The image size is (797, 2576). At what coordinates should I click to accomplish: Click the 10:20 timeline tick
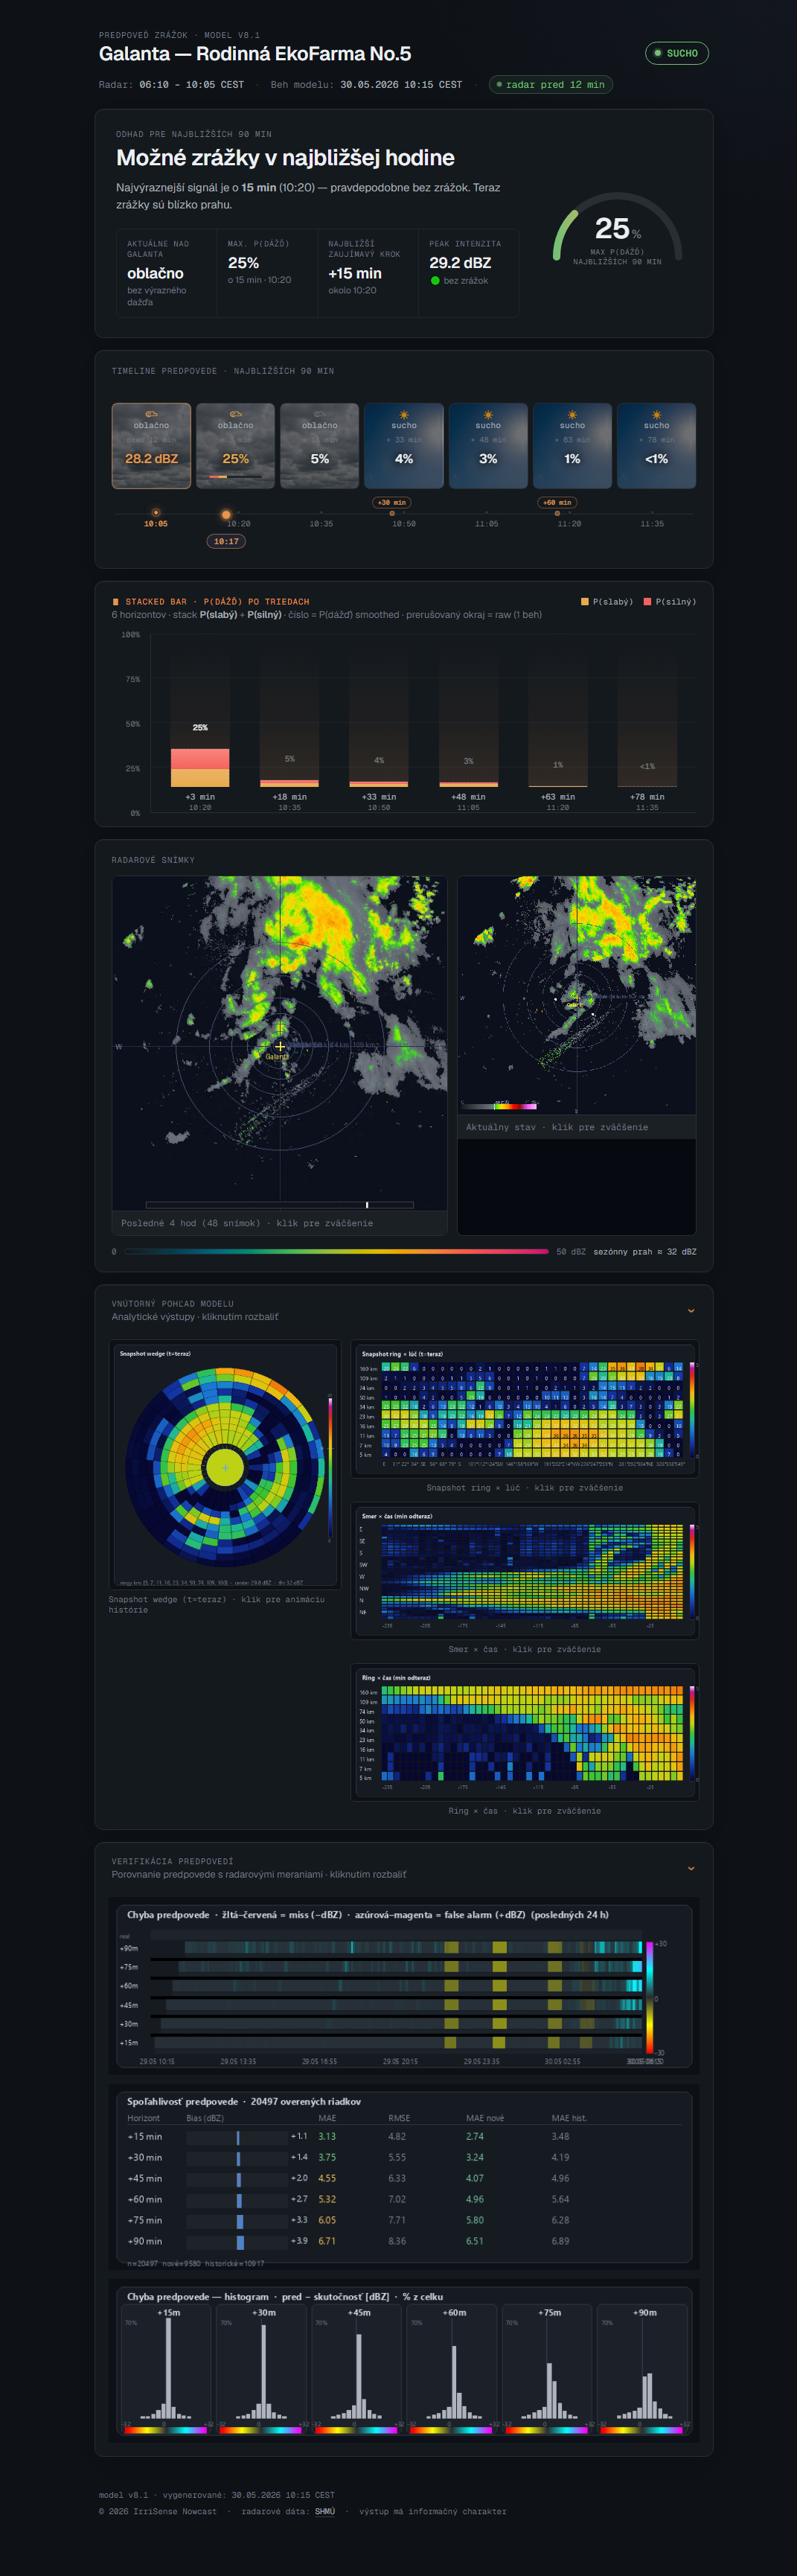(238, 524)
